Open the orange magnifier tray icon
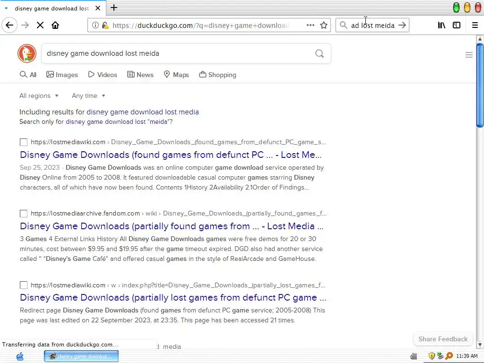Viewport: 484px width, 363px height. [x=449, y=356]
